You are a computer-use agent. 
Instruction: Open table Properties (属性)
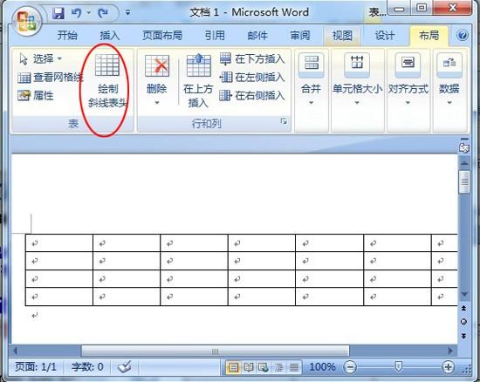(x=36, y=96)
